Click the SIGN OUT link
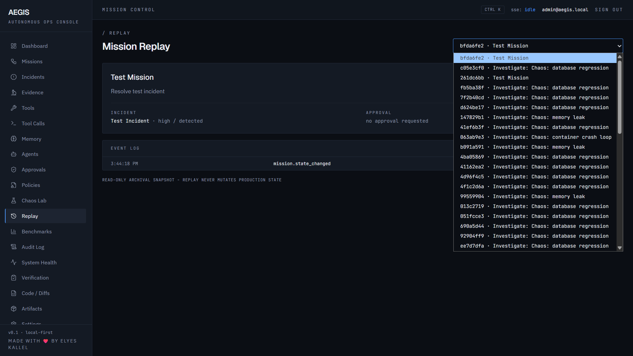The image size is (633, 356). (609, 10)
